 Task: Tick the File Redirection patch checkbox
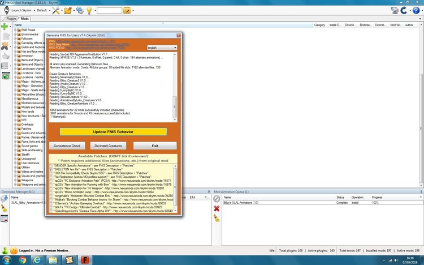point(50,177)
